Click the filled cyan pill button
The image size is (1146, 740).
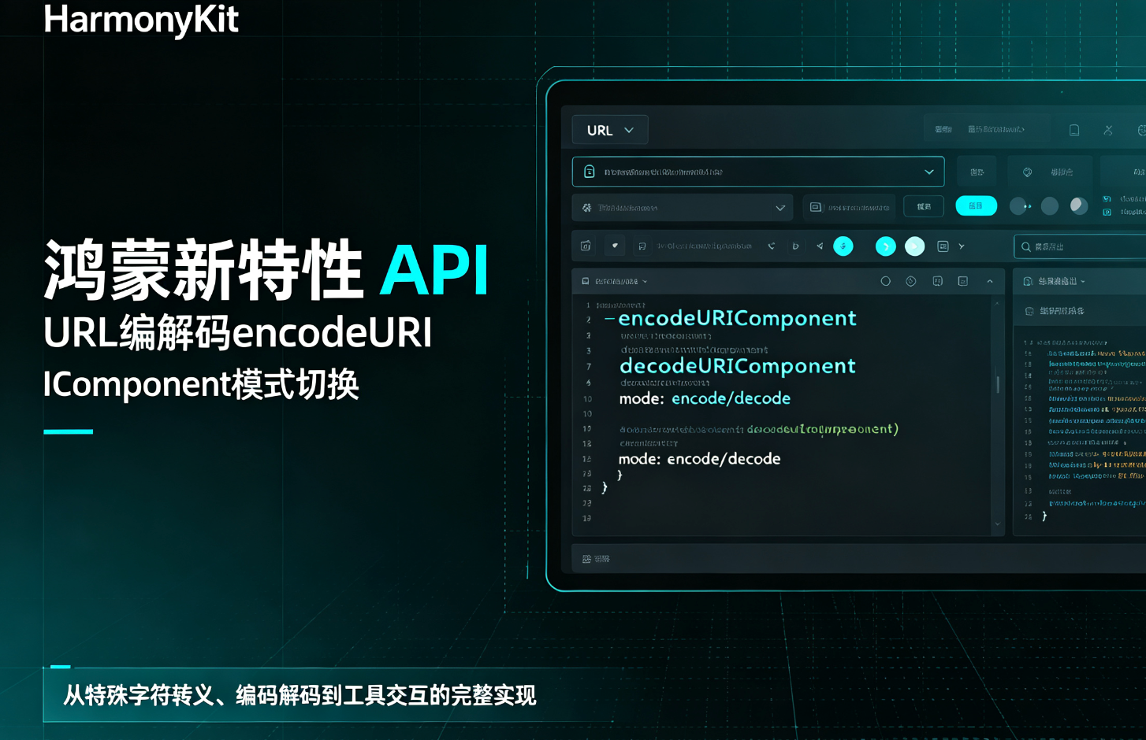tap(976, 205)
